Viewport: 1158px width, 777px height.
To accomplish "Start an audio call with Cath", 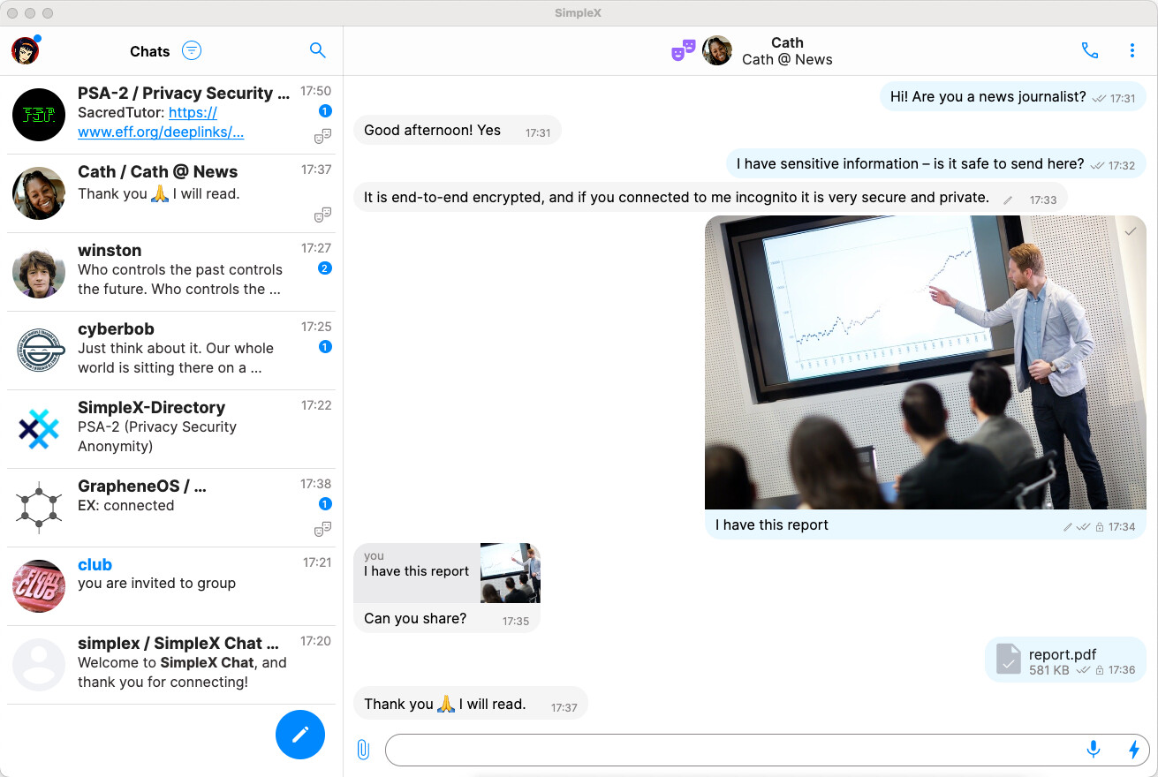I will 1090,50.
